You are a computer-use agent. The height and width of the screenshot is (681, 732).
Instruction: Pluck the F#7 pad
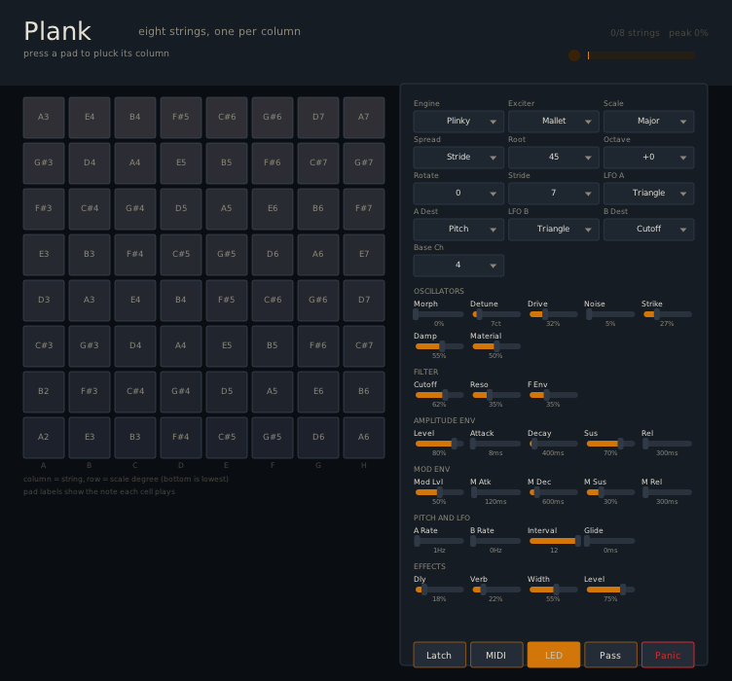[364, 209]
